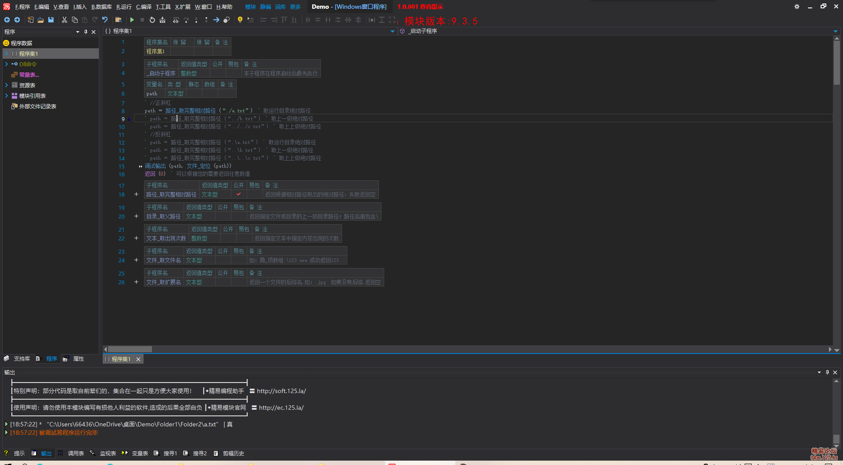The image size is (843, 465).
Task: Open the 程序集1 file selector dropdown
Action: 393,32
